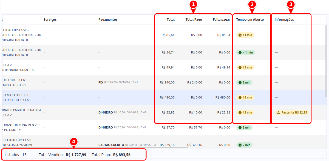
Task: Click the Total Pago column header
Action: (194, 20)
